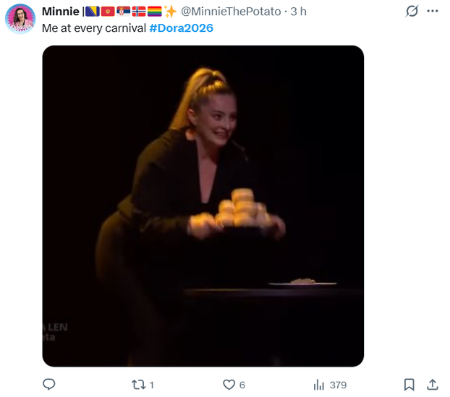Viewport: 450px width, 397px height.
Task: Open the three-dot more options menu
Action: coord(433,12)
